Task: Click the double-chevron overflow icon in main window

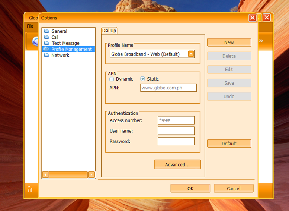Action: 261,41
